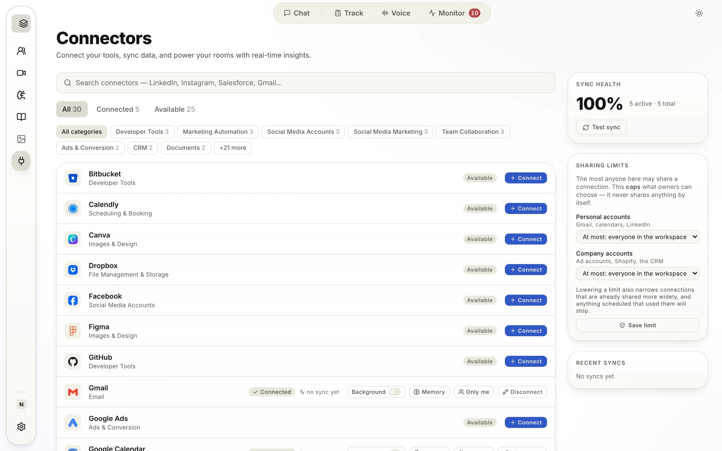Connect the Dropbox connector
The height and width of the screenshot is (451, 722).
[x=526, y=270]
